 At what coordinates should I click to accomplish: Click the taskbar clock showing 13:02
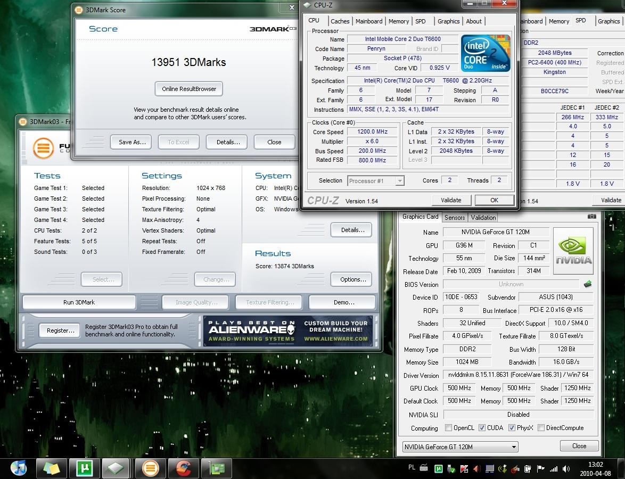pyautogui.click(x=596, y=469)
